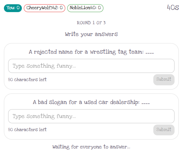
Task: Focus the second 'Type something funny' placeholder
Action: [44, 116]
